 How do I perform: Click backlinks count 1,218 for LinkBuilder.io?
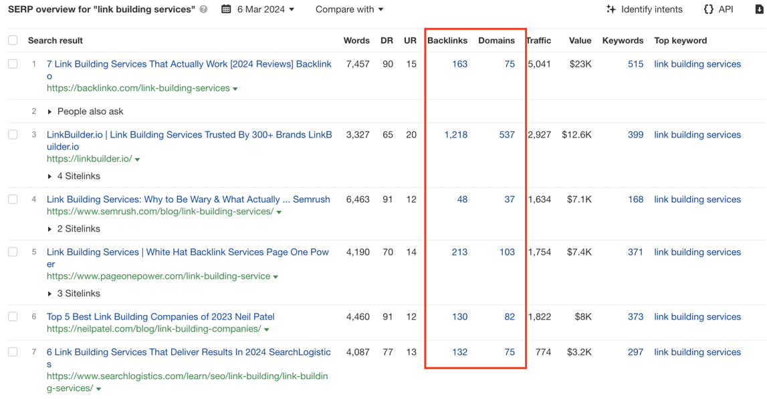[x=456, y=135]
